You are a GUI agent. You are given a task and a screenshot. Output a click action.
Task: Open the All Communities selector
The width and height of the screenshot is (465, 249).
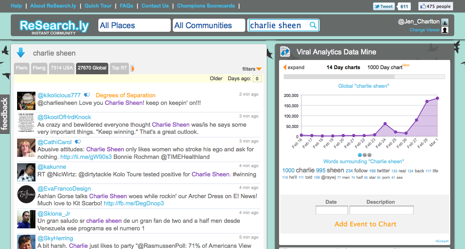[x=209, y=25]
